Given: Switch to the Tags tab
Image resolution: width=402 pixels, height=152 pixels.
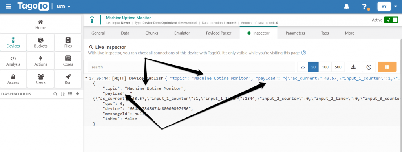Looking at the screenshot, I should pyautogui.click(x=325, y=33).
